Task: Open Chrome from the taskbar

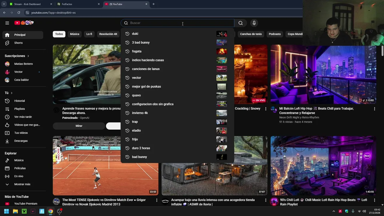Action: coord(51,211)
